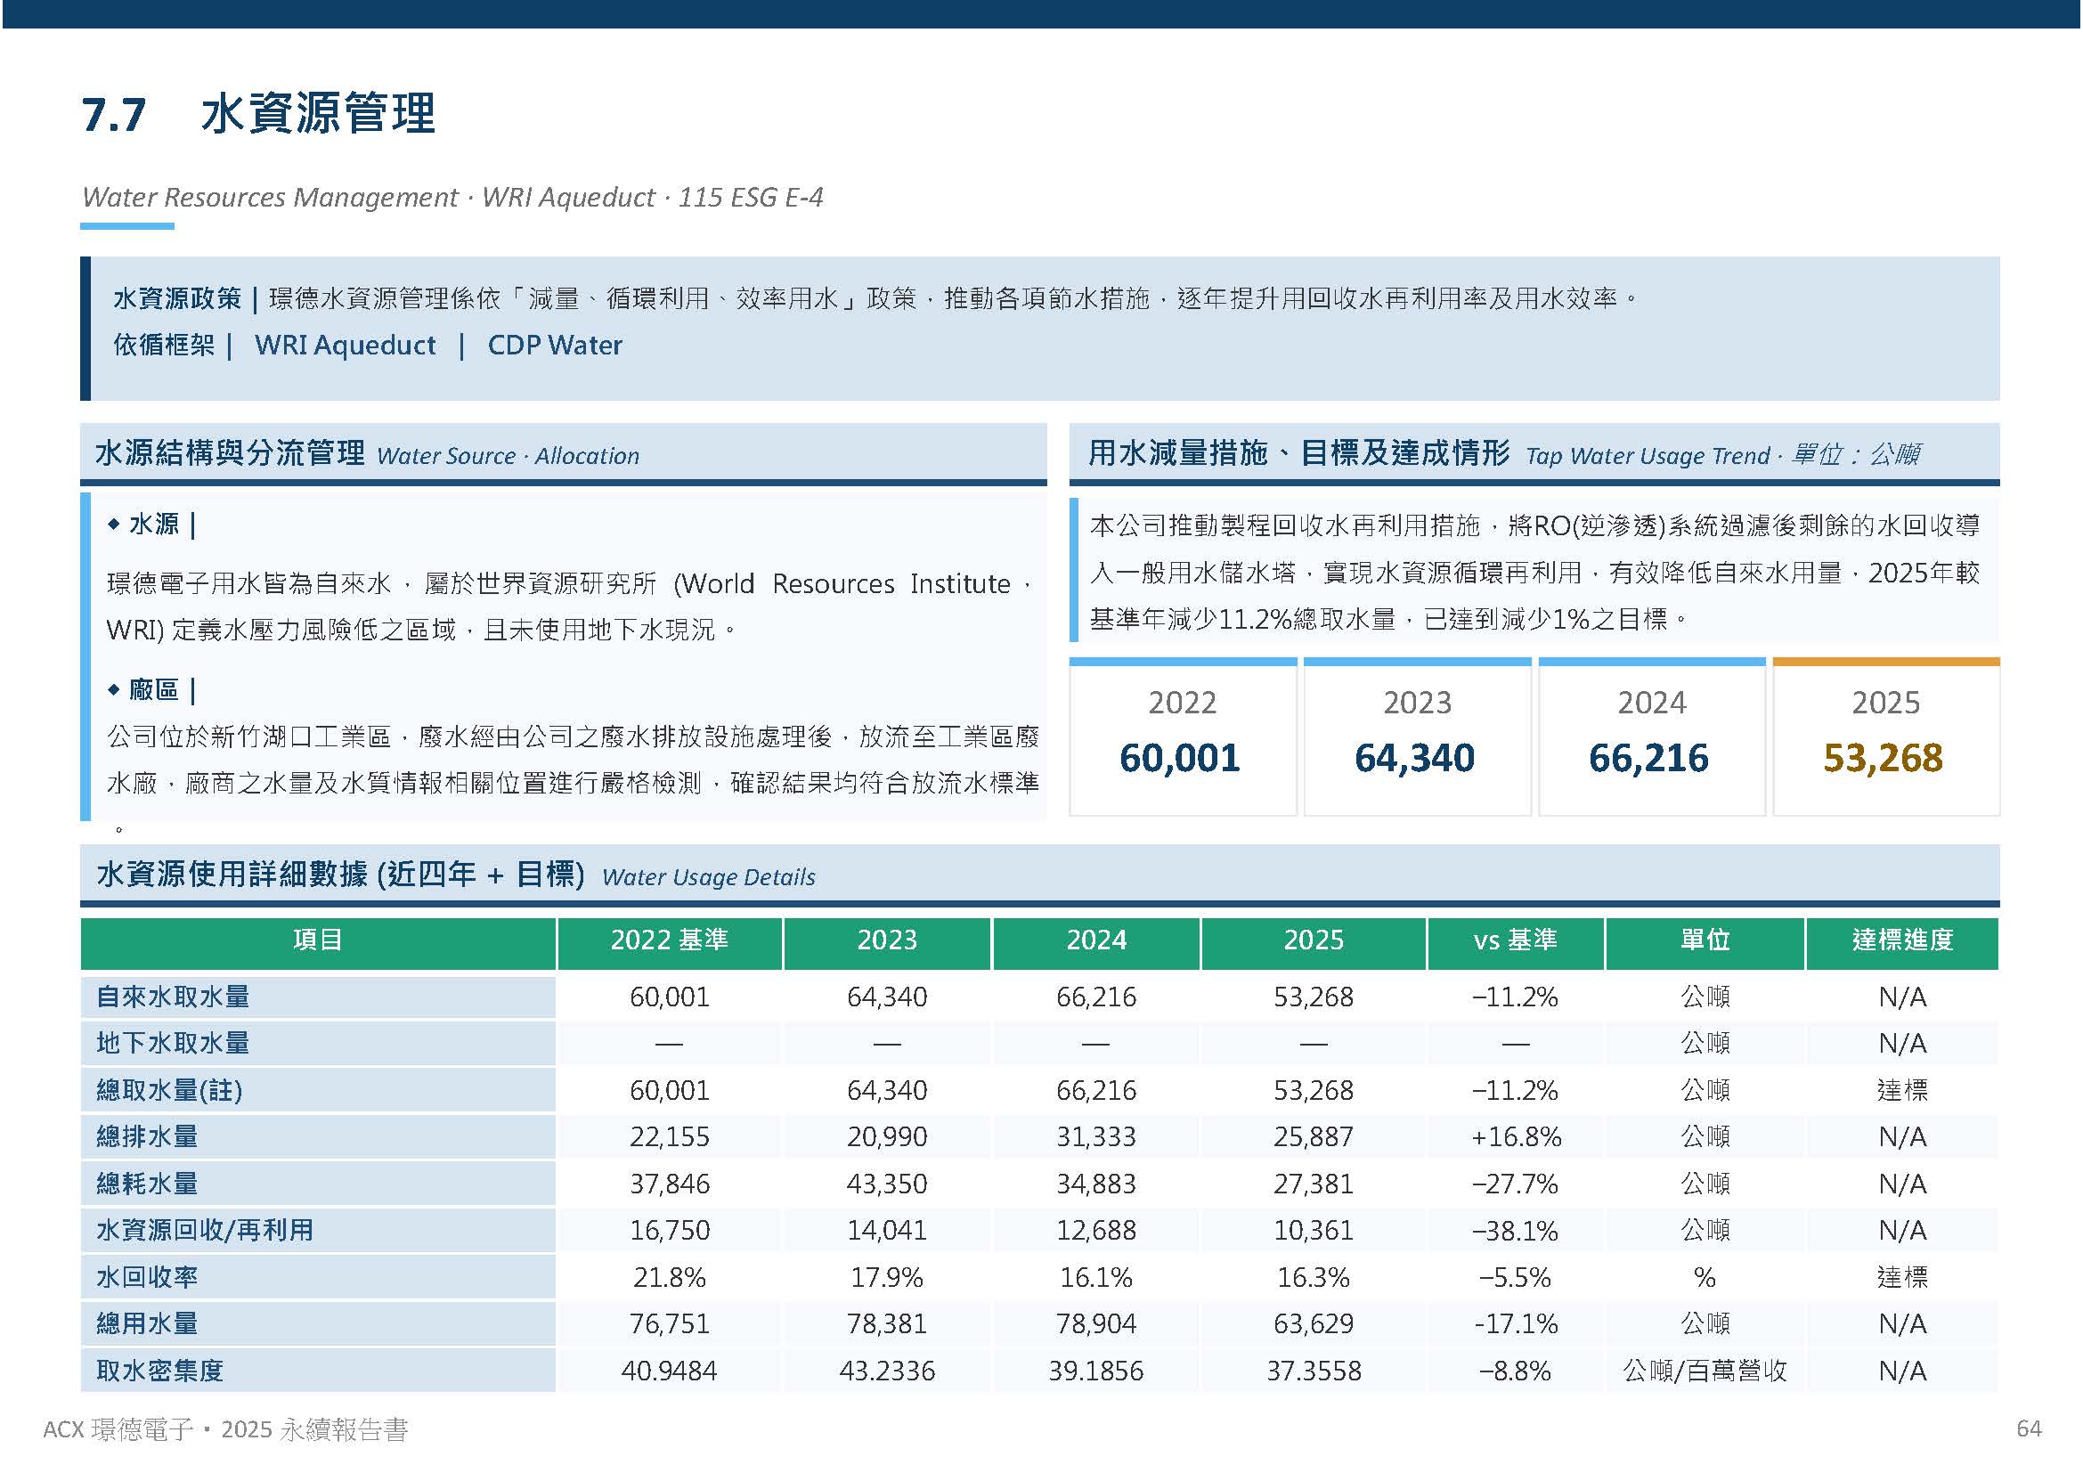2083x1473 pixels.
Task: Click the 16,750 recycled water cell
Action: (x=670, y=1231)
